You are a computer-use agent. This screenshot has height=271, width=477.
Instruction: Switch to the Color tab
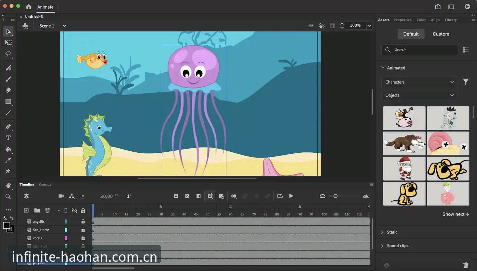421,20
